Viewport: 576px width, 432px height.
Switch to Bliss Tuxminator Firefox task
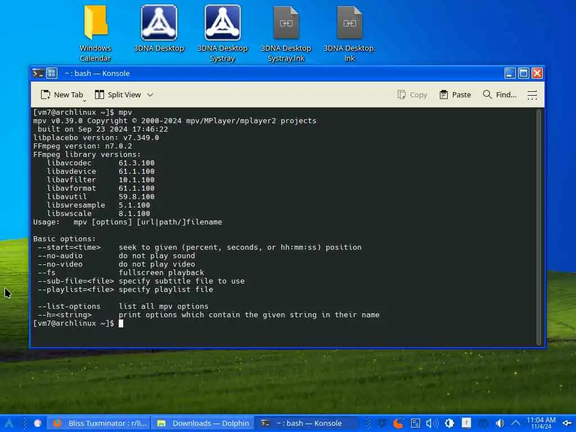coord(99,423)
